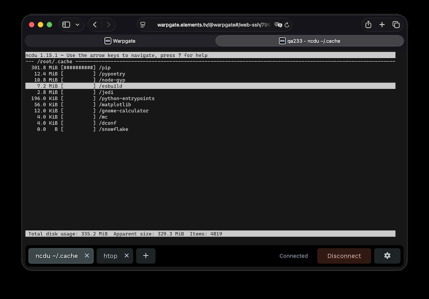Go forward with the forward arrow
This screenshot has height=299, width=429.
[x=109, y=25]
